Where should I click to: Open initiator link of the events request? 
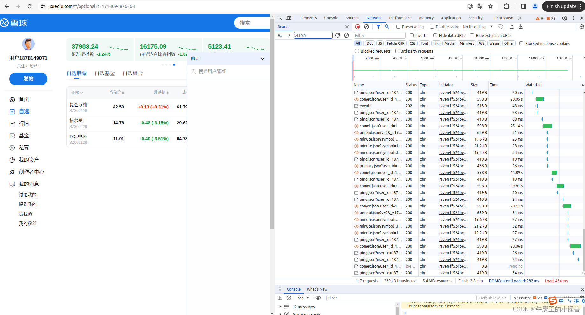pos(453,106)
